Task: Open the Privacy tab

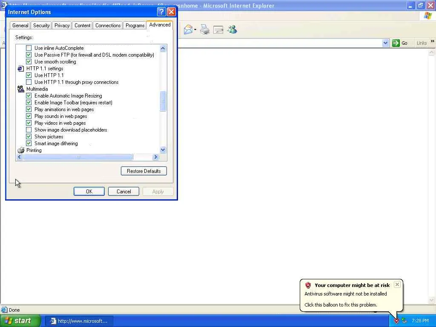Action: click(x=62, y=25)
